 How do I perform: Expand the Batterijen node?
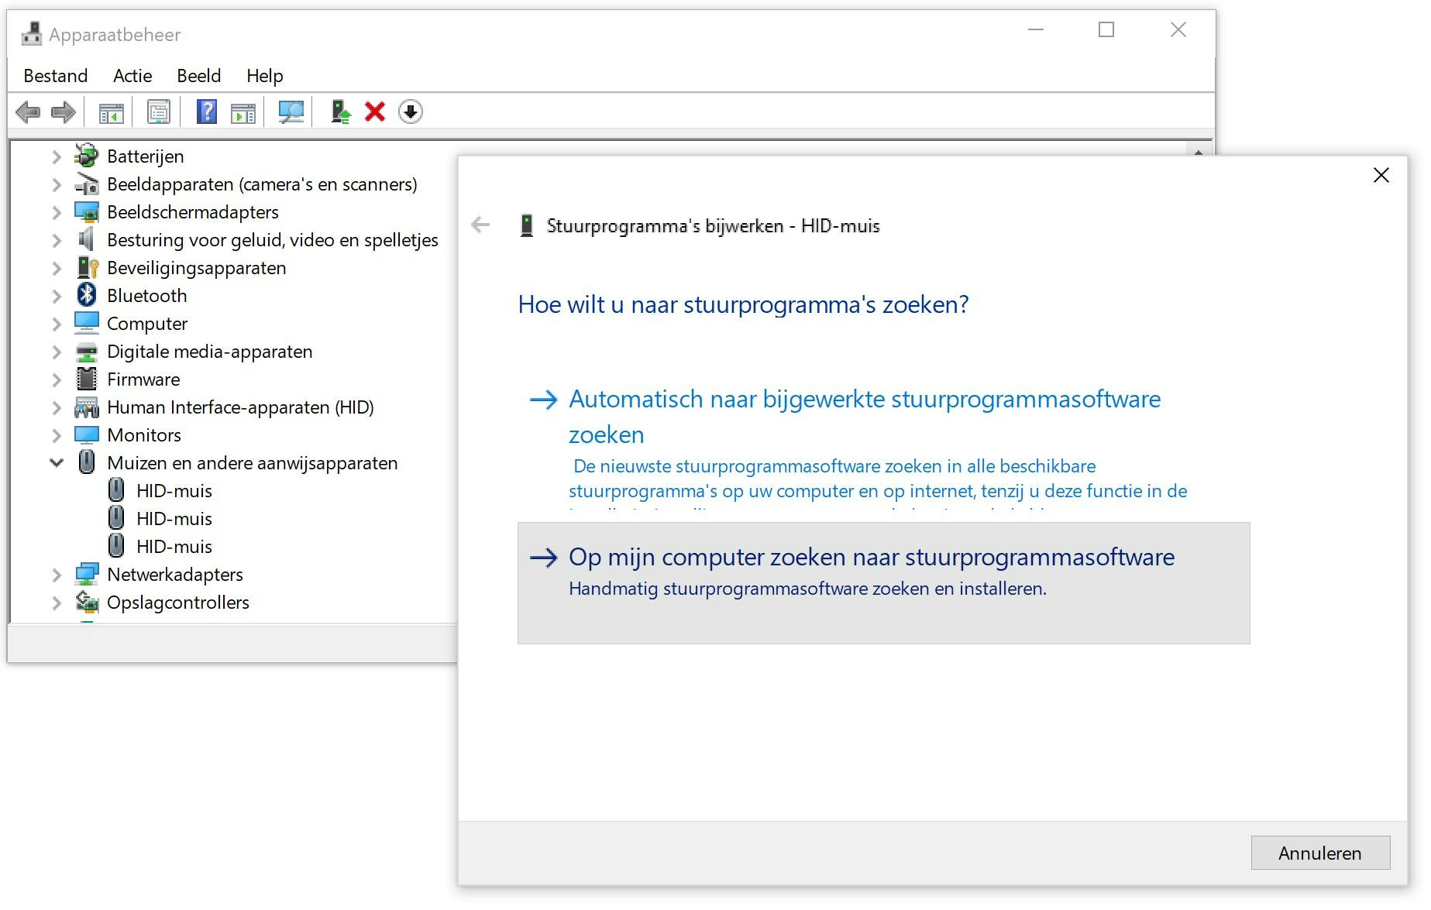click(x=56, y=156)
